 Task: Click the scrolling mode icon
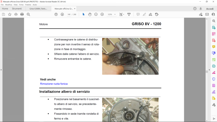click(129, 14)
